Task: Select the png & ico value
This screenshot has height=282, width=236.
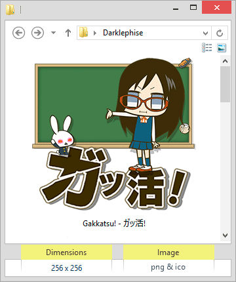Action: tap(168, 267)
